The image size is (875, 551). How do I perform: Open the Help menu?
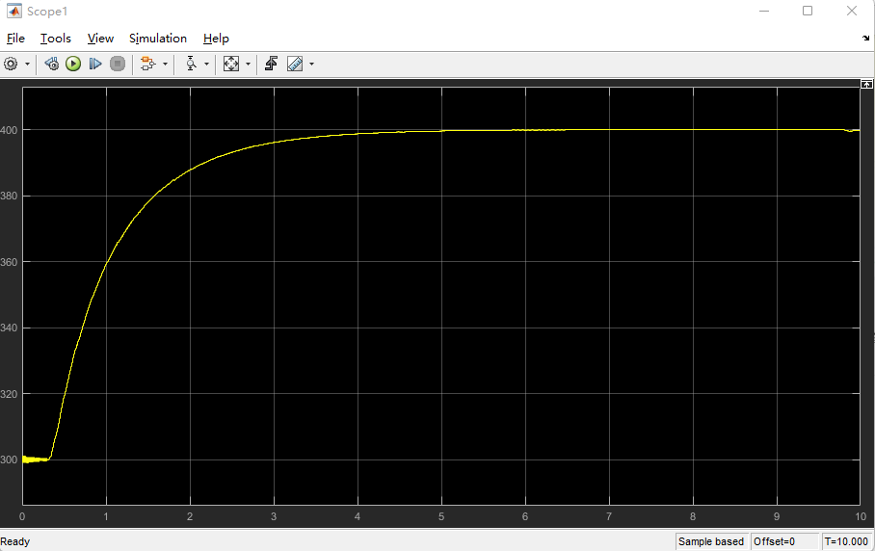216,39
